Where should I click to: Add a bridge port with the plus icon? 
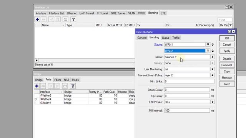[x=37, y=86]
